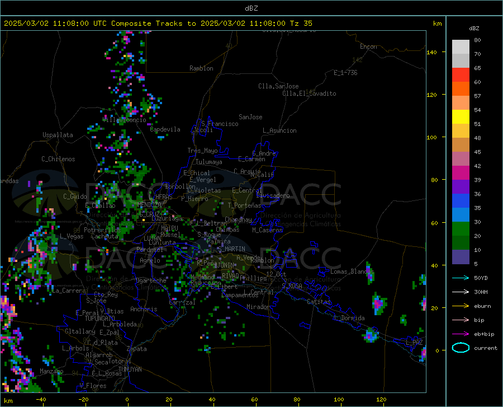Click the 'C_Chilenos' label on the map
This screenshot has height=407, width=503.
(58, 159)
